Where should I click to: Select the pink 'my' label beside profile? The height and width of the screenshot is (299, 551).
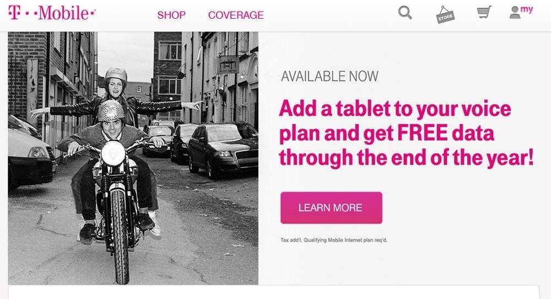click(x=527, y=9)
